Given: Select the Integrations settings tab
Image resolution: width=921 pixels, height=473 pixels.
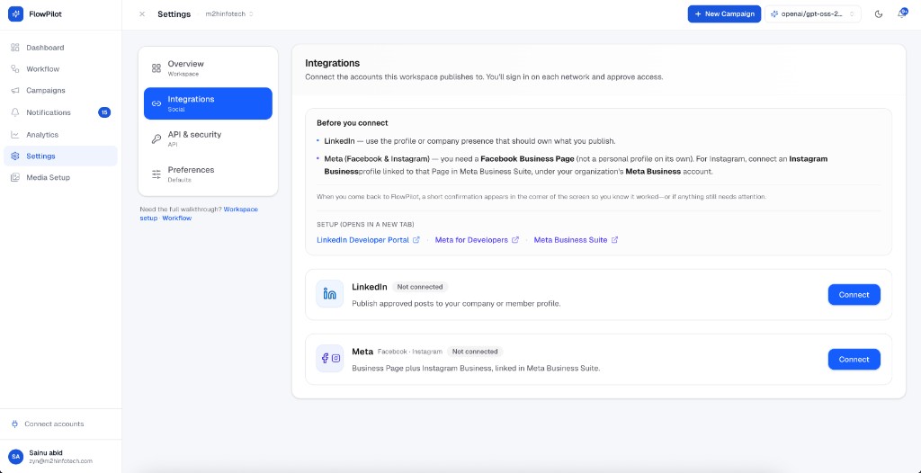Looking at the screenshot, I should (x=208, y=103).
